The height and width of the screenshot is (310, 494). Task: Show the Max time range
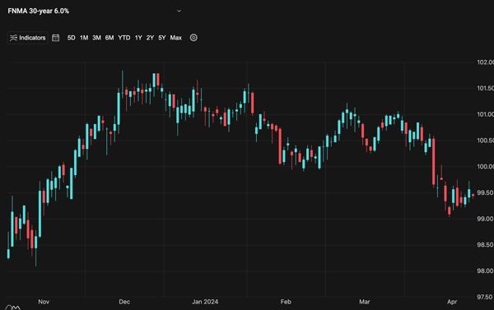click(x=176, y=38)
